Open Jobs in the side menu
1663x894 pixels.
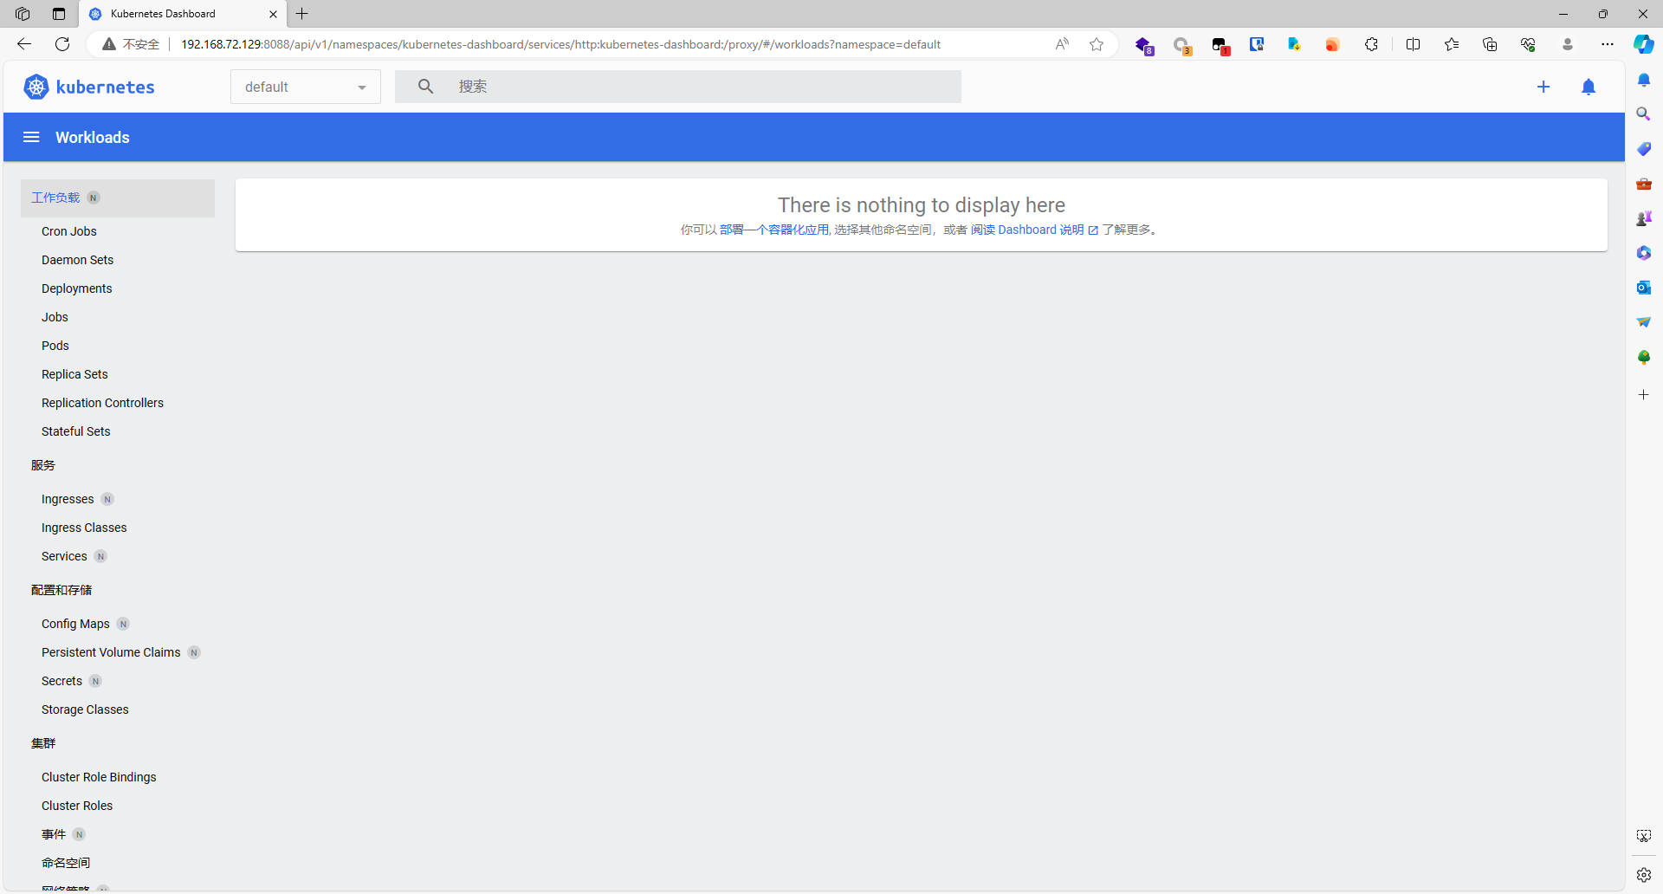55,317
